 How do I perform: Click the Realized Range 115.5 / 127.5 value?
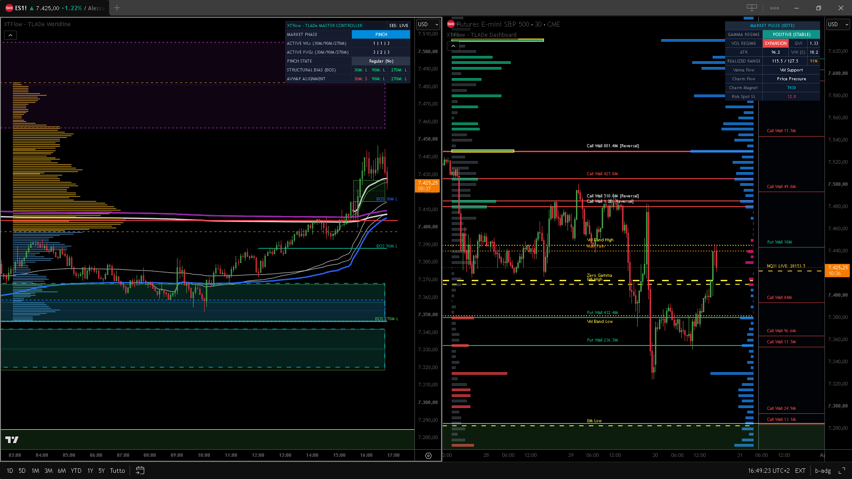[785, 61]
